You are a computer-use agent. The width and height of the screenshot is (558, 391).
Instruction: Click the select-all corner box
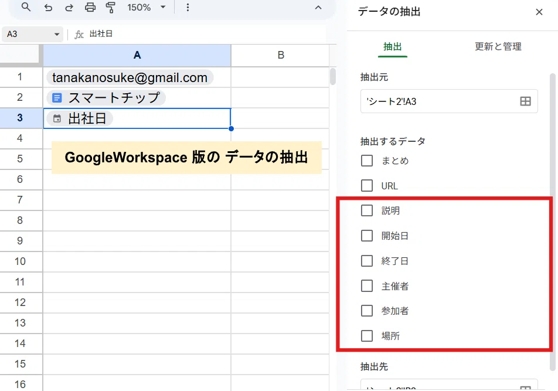[20, 55]
